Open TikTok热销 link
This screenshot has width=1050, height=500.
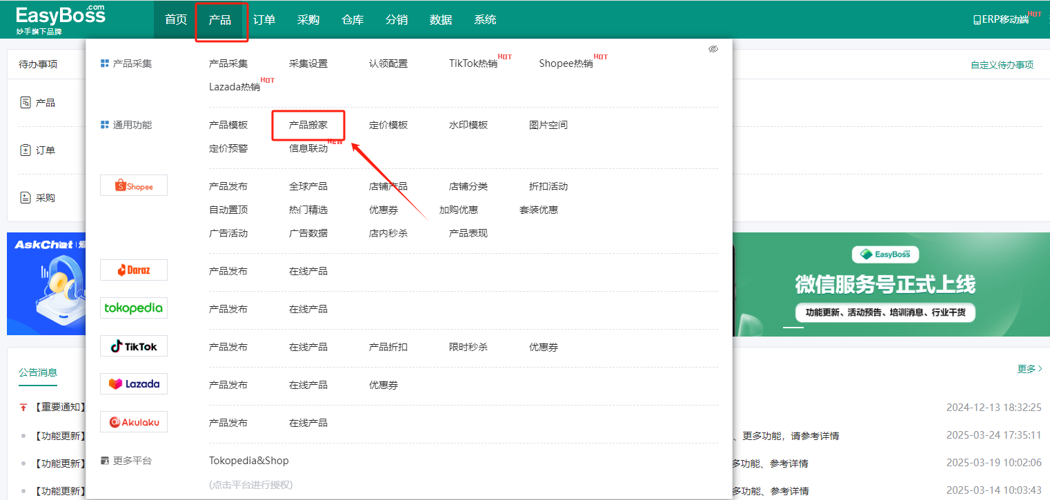tap(473, 63)
